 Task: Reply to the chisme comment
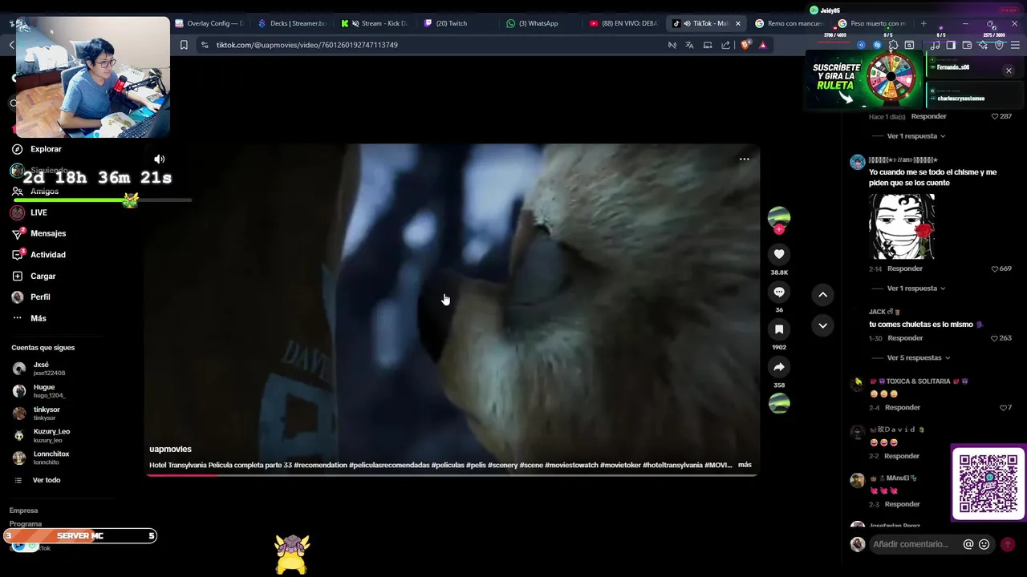click(905, 268)
